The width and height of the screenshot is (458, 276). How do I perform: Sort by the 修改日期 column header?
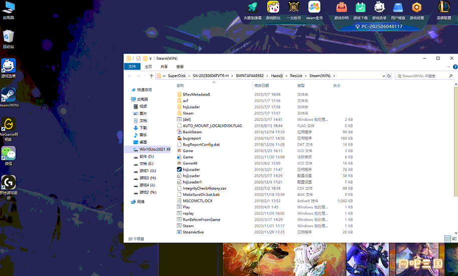point(262,86)
